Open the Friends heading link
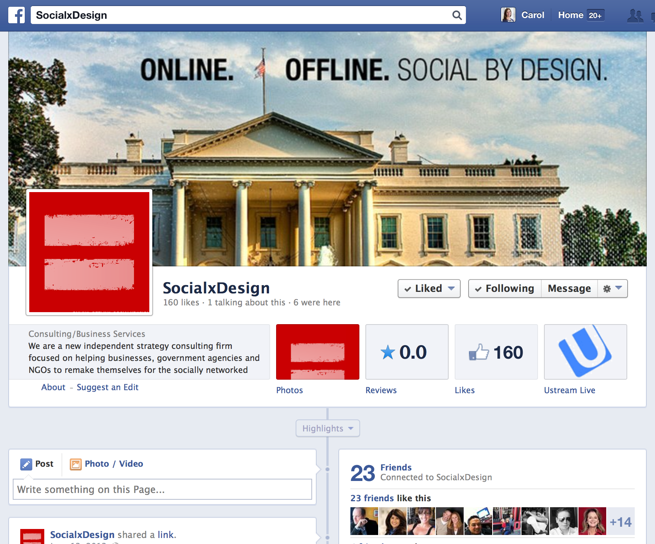Screen dimensions: 655x544 (396, 467)
